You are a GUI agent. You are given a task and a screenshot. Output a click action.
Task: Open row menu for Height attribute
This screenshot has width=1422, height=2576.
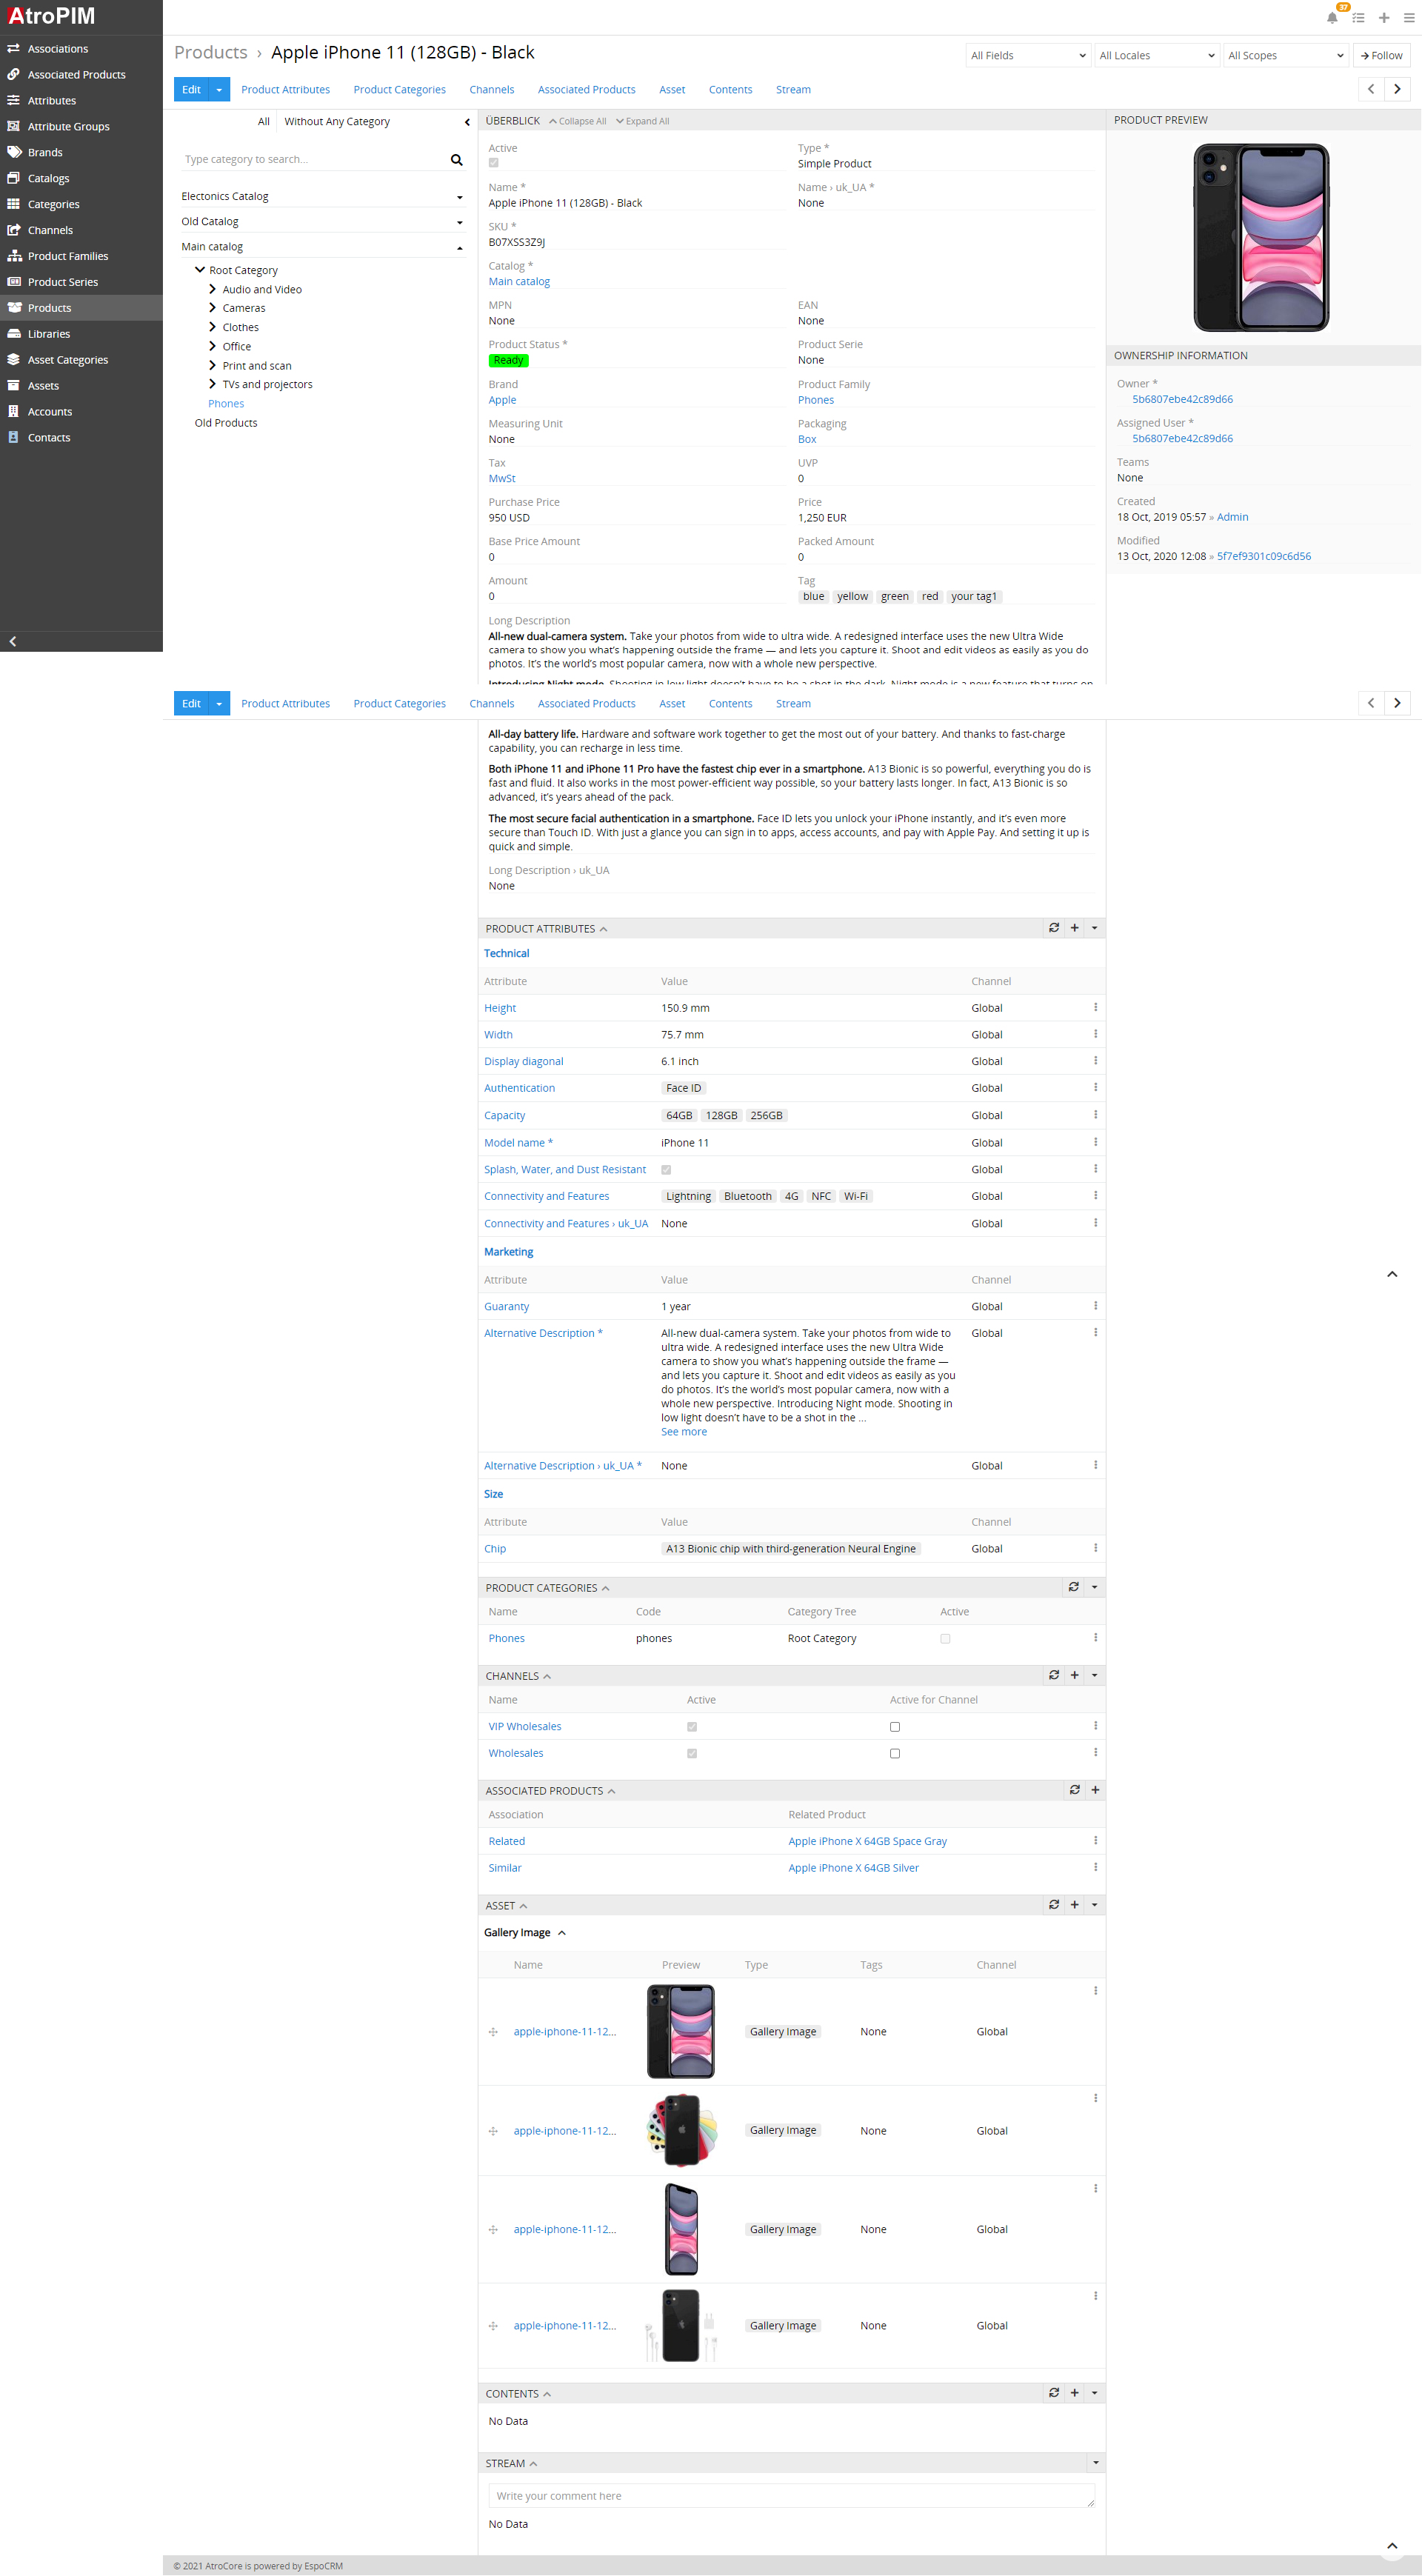pos(1095,1007)
